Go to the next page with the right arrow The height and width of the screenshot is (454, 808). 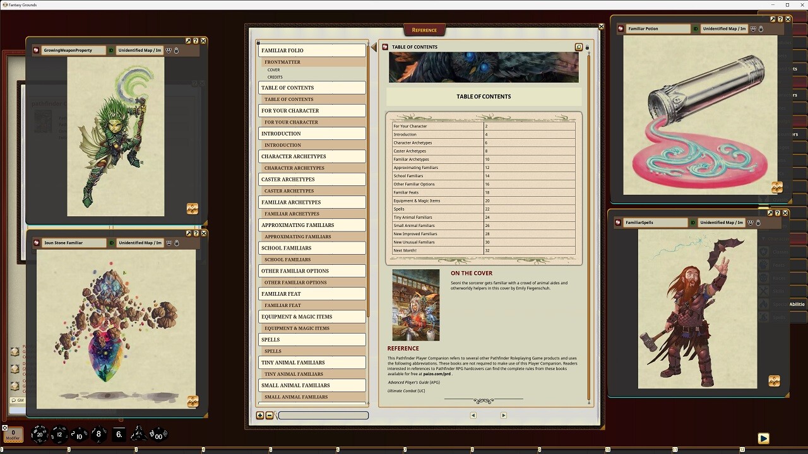[x=503, y=415]
